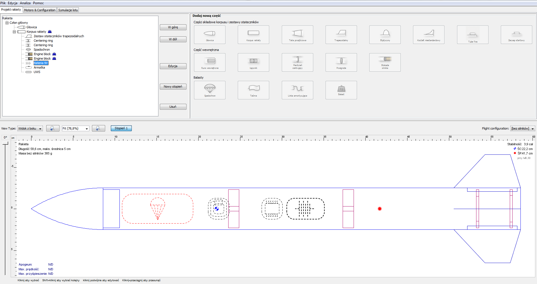Click the zoom out magnifier icon
This screenshot has height=284, width=537.
pos(53,128)
